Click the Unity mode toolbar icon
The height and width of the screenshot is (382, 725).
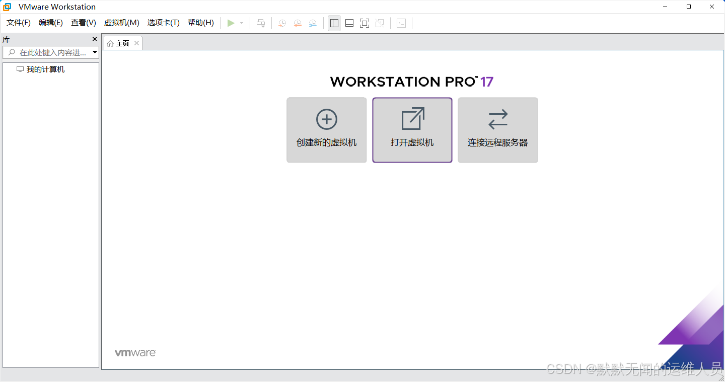[x=380, y=23]
